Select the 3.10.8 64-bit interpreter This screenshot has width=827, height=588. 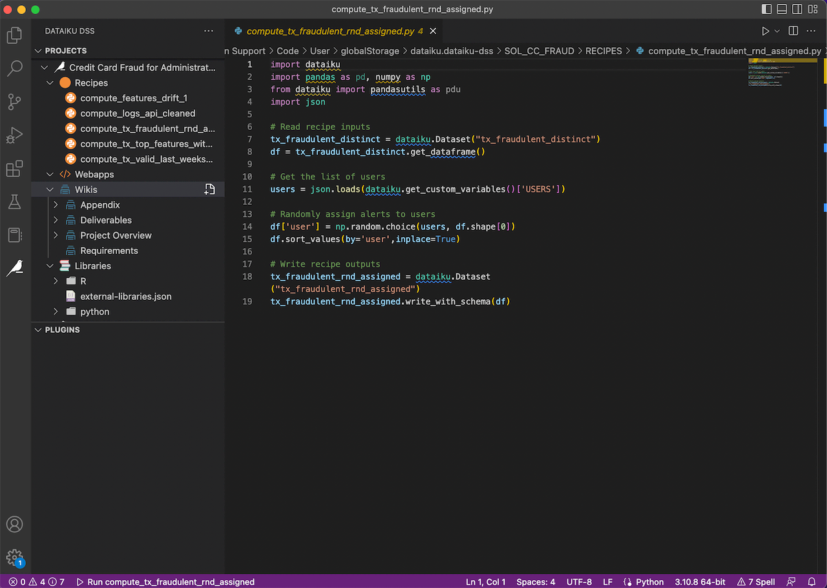click(700, 582)
